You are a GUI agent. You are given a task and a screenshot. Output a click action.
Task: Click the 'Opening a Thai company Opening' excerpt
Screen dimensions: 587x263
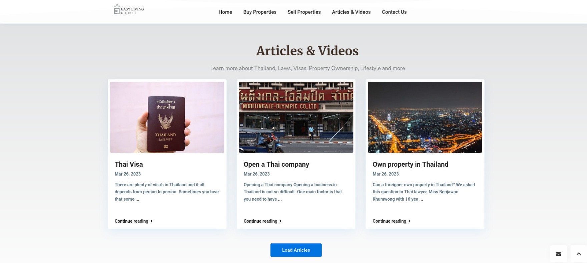click(293, 192)
